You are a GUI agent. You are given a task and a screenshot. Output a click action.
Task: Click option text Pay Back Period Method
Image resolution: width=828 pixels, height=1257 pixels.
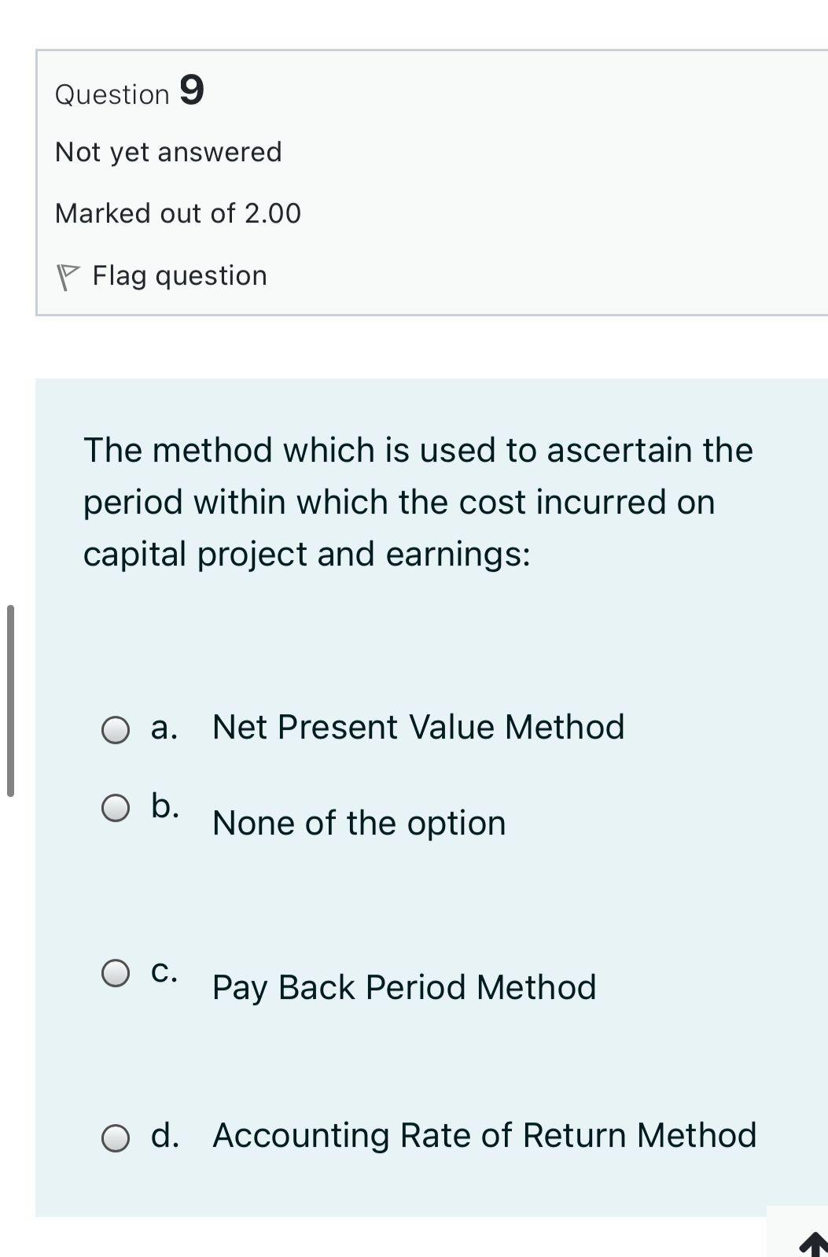tap(404, 988)
